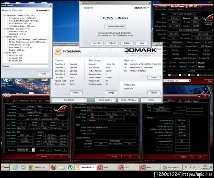Activate the 3DMark03 taskbar button
Viewport: 214px width, 178px height.
coord(86,167)
